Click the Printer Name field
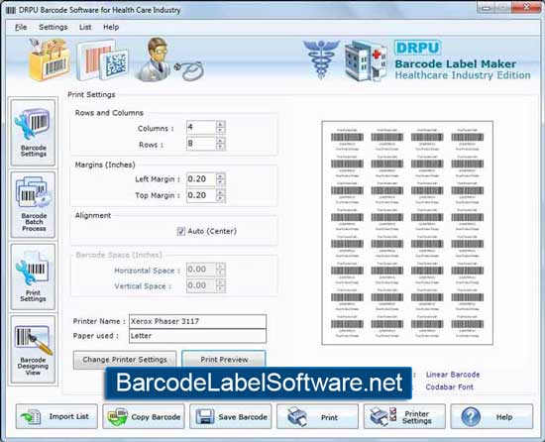545x442 pixels. [x=197, y=321]
